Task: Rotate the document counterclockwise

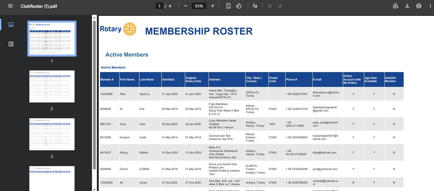Action: point(239,6)
